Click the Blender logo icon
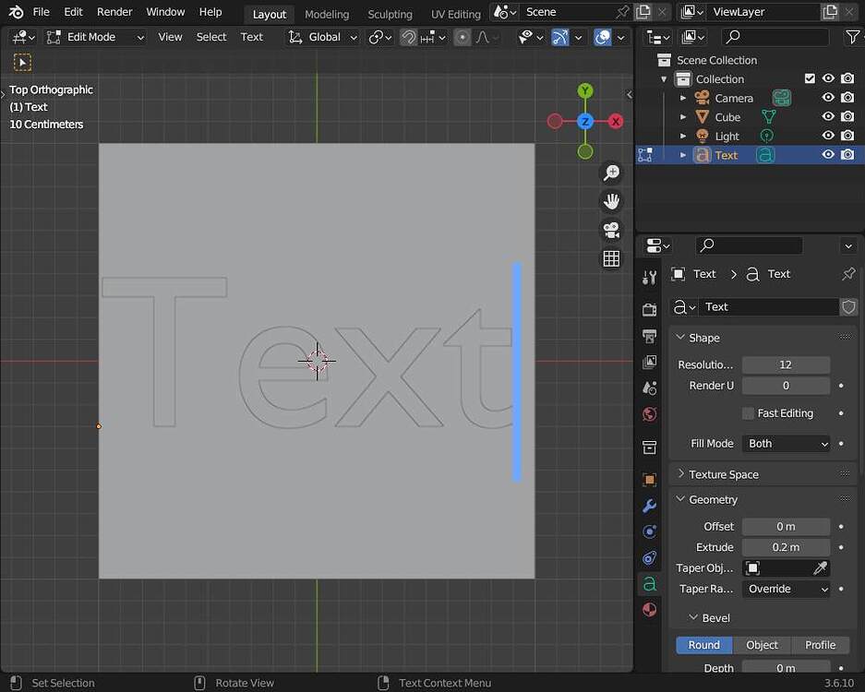The height and width of the screenshot is (692, 865). (16, 12)
